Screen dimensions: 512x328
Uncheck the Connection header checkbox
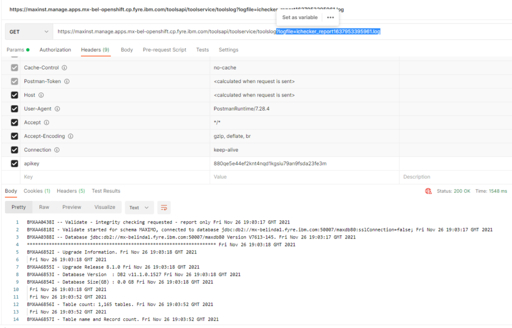pos(14,150)
